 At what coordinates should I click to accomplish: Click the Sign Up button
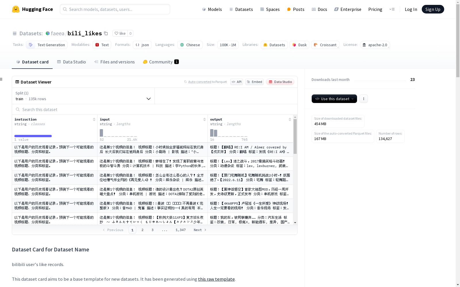pyautogui.click(x=433, y=9)
